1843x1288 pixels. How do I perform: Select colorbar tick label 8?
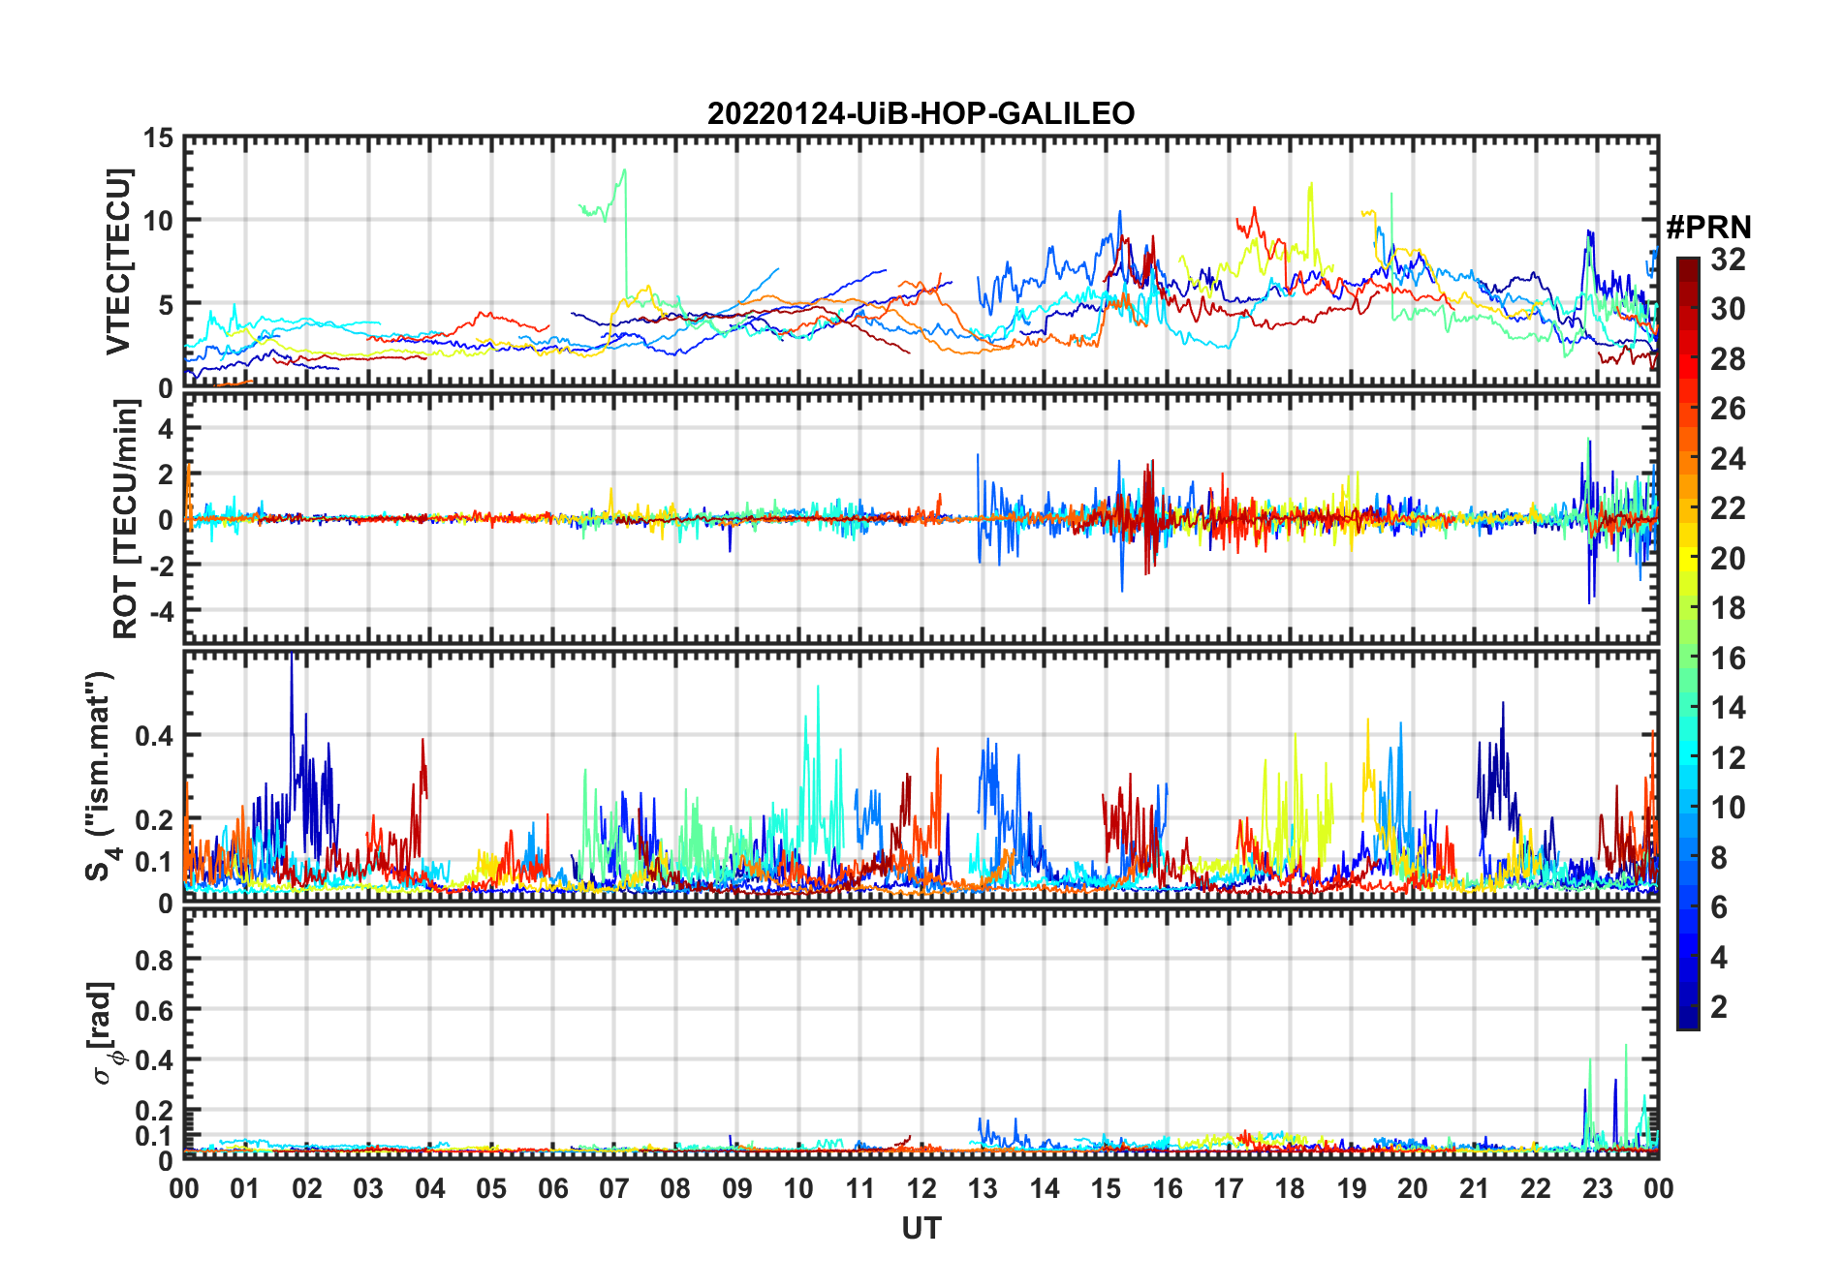pyautogui.click(x=1719, y=858)
